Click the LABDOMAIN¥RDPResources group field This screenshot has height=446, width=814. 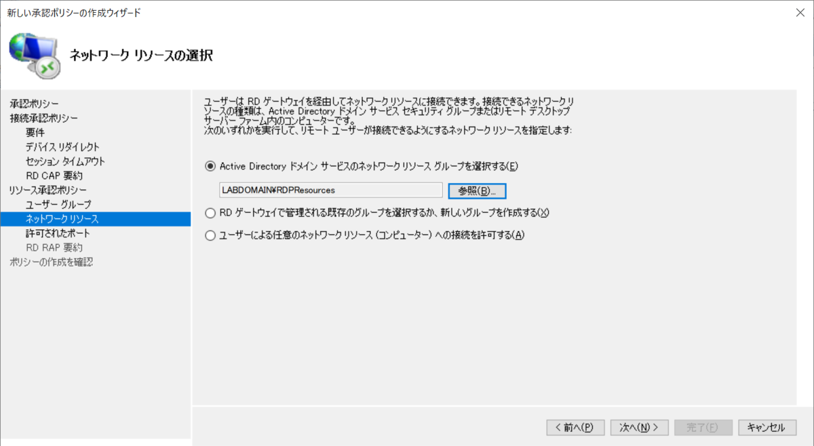[331, 190]
